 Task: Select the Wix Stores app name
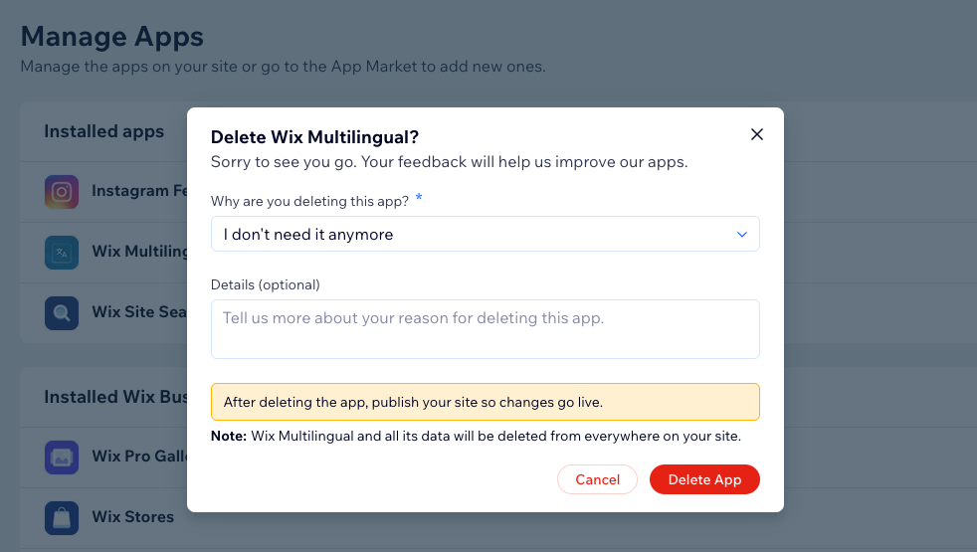[x=132, y=517]
